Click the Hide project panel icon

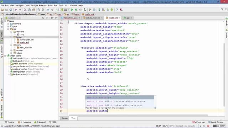point(56,18)
